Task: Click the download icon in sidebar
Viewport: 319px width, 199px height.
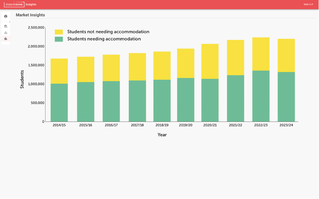Action: pos(5,32)
